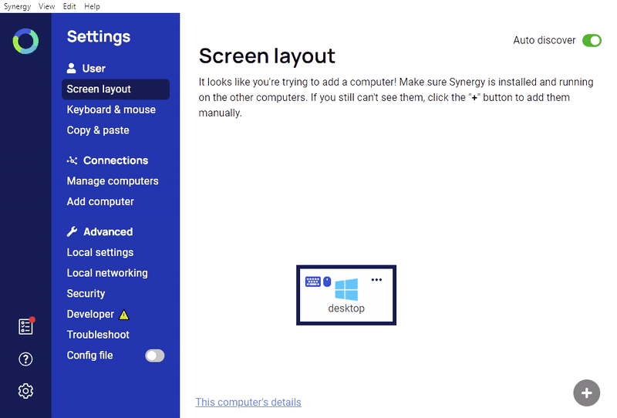Image resolution: width=617 pixels, height=418 pixels.
Task: Open the three-dot menu on desktop tile
Action: pos(376,280)
